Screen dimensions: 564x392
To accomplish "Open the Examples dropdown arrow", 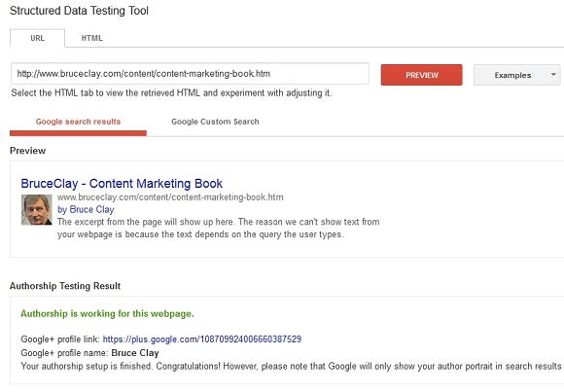I will tap(553, 75).
